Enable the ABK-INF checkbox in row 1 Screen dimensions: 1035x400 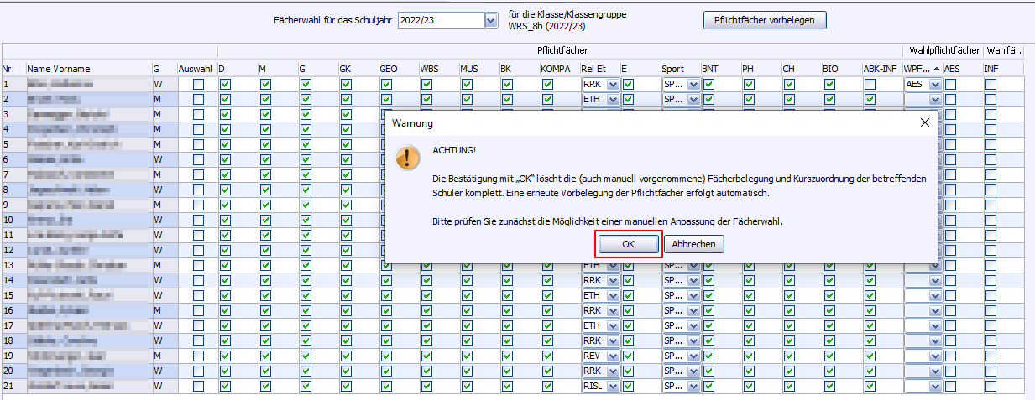[870, 85]
